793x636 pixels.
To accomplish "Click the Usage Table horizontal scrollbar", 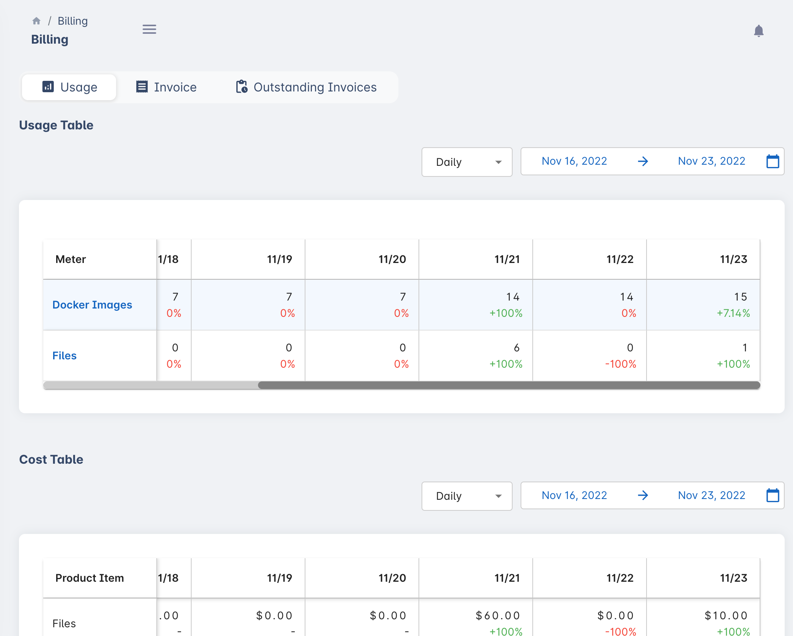I will (x=508, y=385).
